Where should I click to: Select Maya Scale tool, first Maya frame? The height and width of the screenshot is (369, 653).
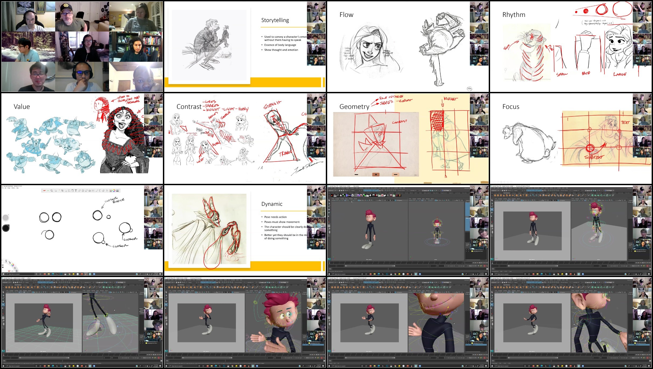(x=329, y=216)
